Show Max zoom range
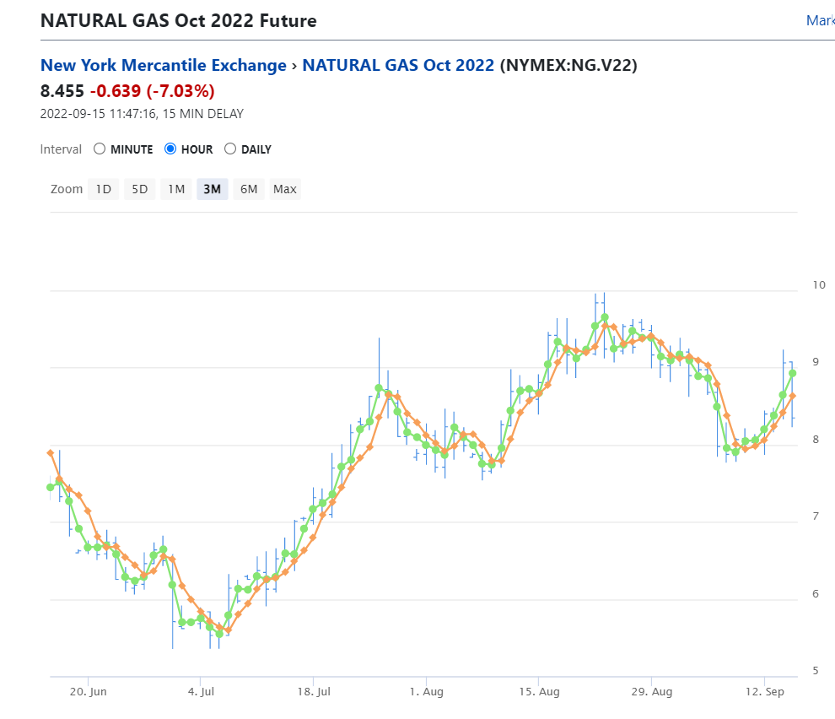The width and height of the screenshot is (835, 719). tap(285, 189)
